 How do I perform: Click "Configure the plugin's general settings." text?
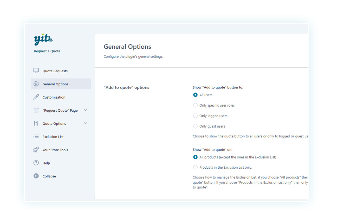[x=133, y=56]
